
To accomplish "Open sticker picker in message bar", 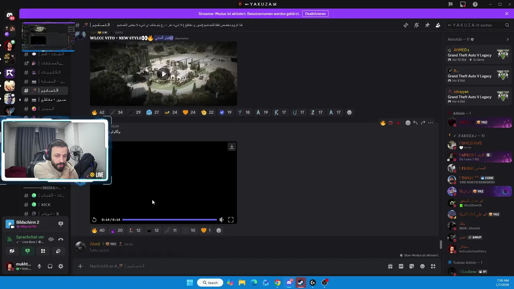I will coord(412,266).
